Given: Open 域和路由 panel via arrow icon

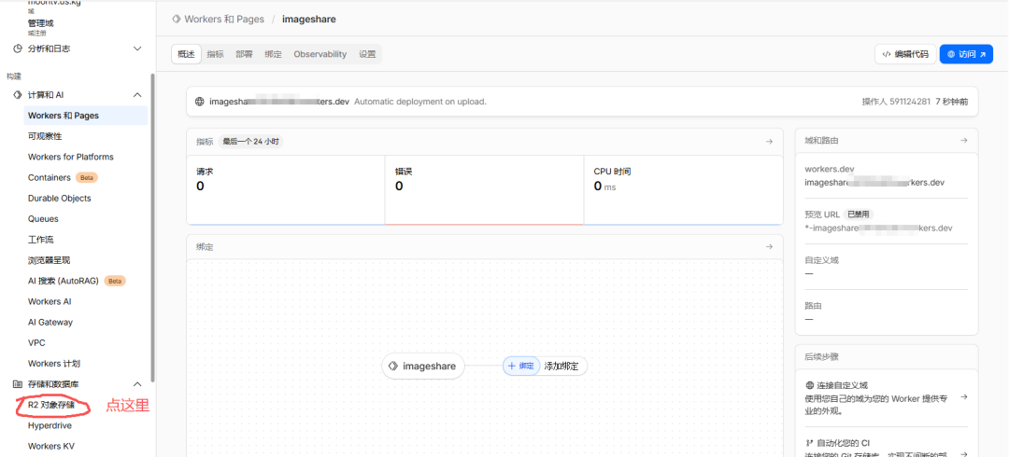Looking at the screenshot, I should coord(963,141).
